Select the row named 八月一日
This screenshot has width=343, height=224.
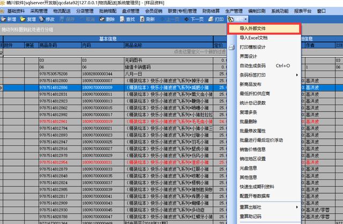click(114, 74)
